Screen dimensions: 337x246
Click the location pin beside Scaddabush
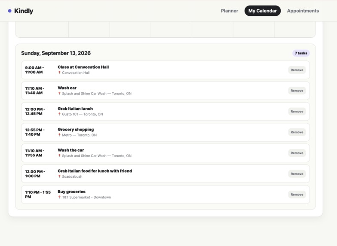tap(59, 176)
